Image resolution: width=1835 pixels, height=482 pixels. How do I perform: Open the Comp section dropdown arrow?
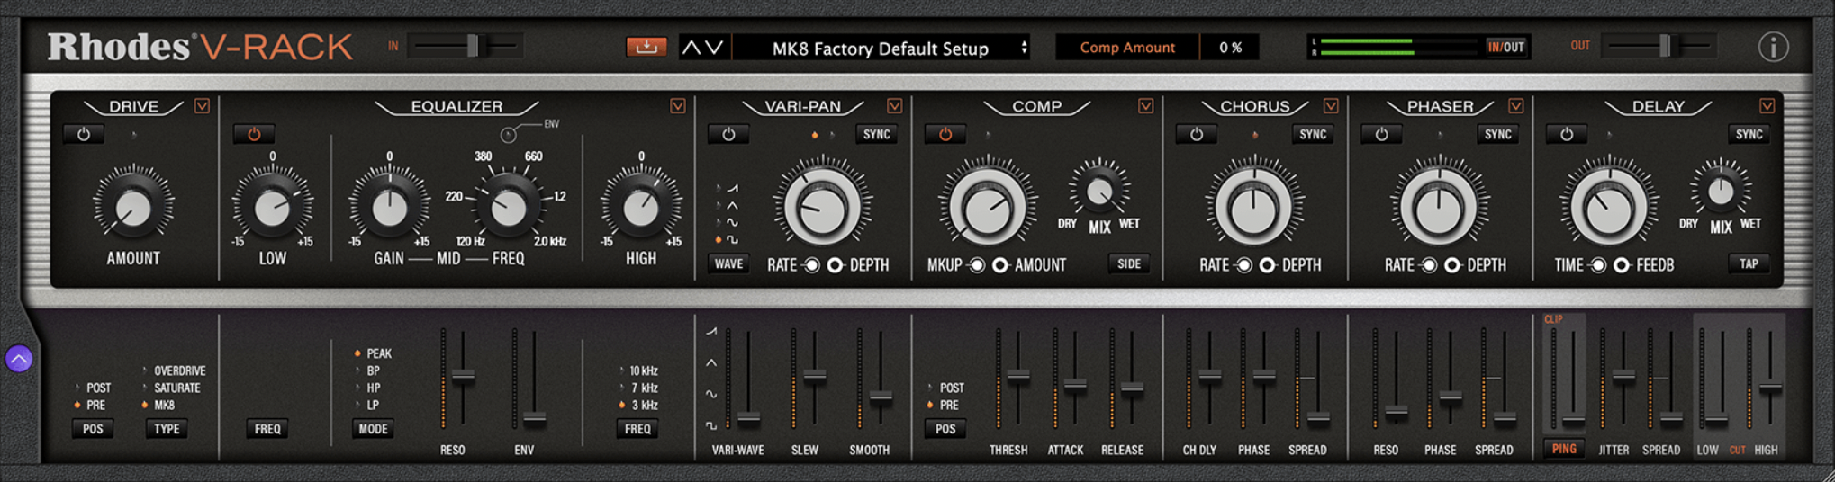[x=1145, y=106]
